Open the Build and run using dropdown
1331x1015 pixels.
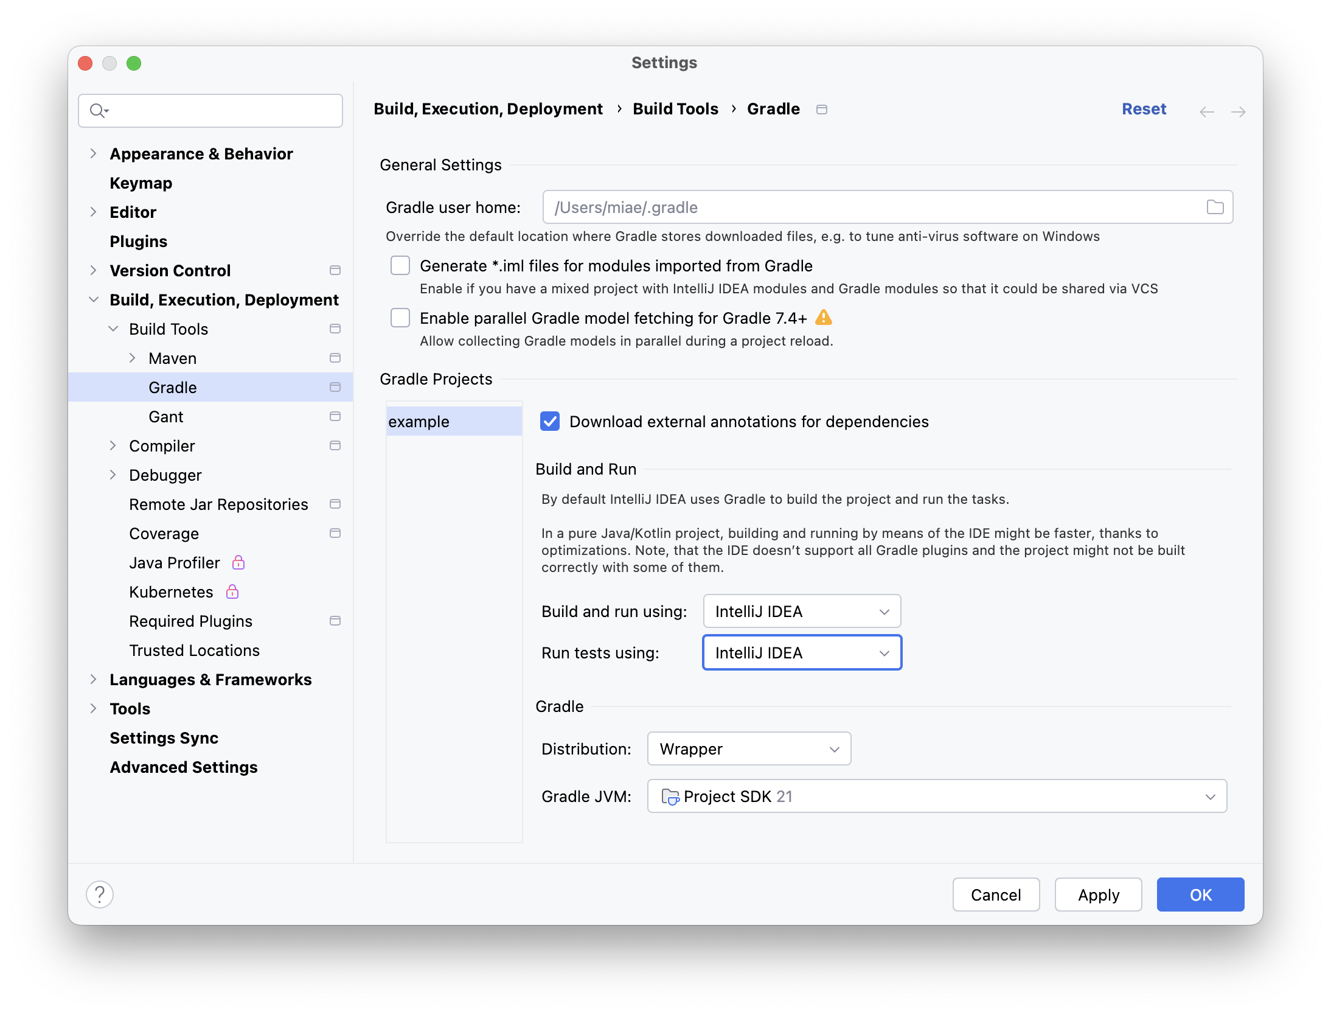[802, 611]
